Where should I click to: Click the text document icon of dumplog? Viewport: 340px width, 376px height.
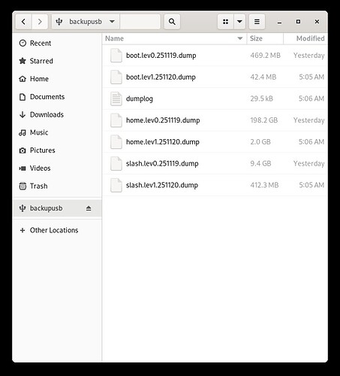116,99
